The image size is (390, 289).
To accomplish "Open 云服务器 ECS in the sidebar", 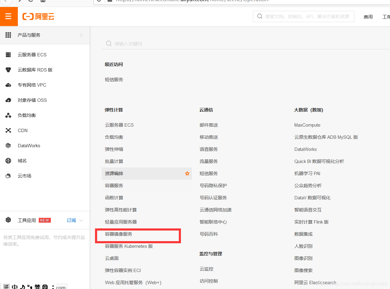I will [x=32, y=55].
